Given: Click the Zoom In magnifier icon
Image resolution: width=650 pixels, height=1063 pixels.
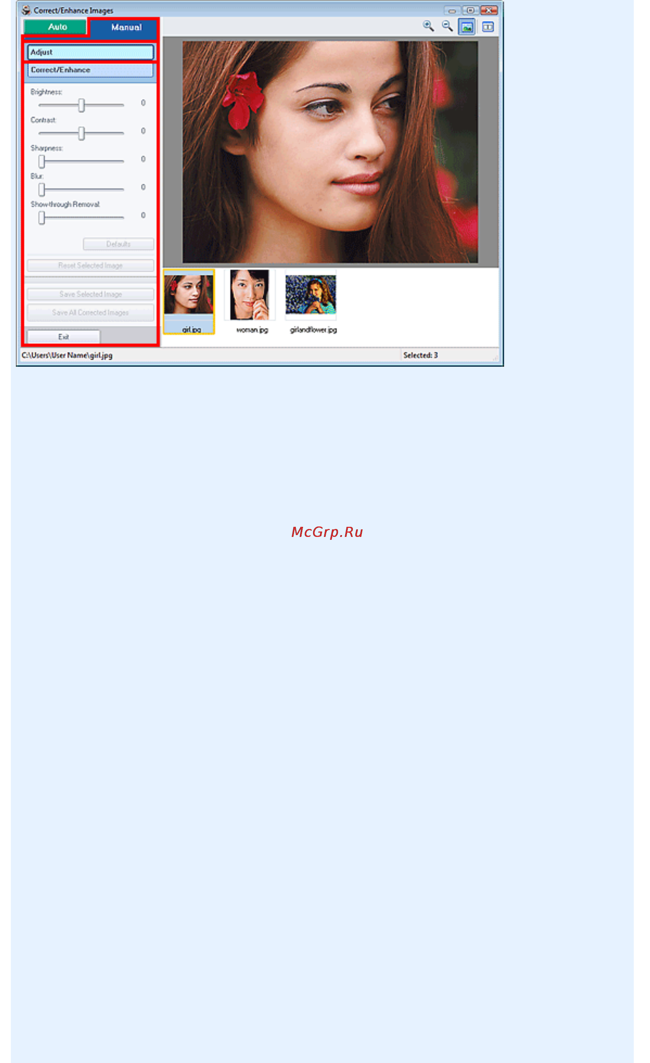Looking at the screenshot, I should 428,26.
